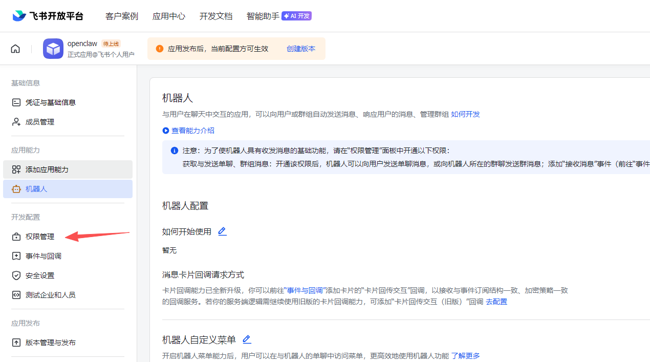Open 开发文档 in top navigation
Image resolution: width=650 pixels, height=362 pixels.
[216, 16]
